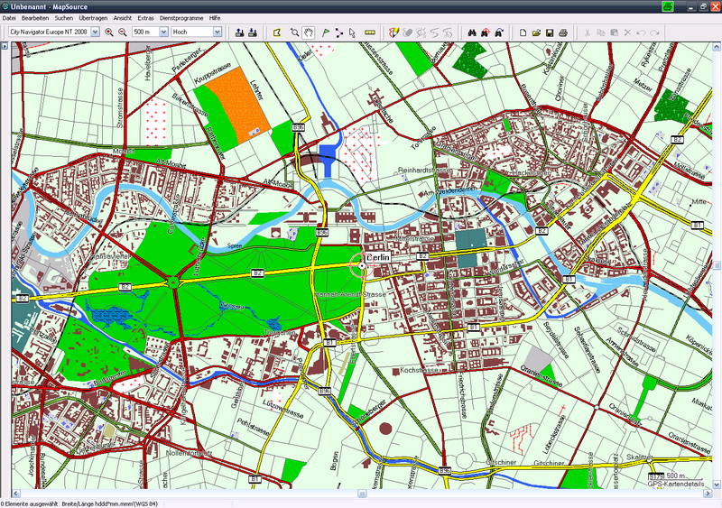This screenshot has width=722, height=508.
Task: Open the Dienstprogramme menu
Action: pyautogui.click(x=181, y=18)
